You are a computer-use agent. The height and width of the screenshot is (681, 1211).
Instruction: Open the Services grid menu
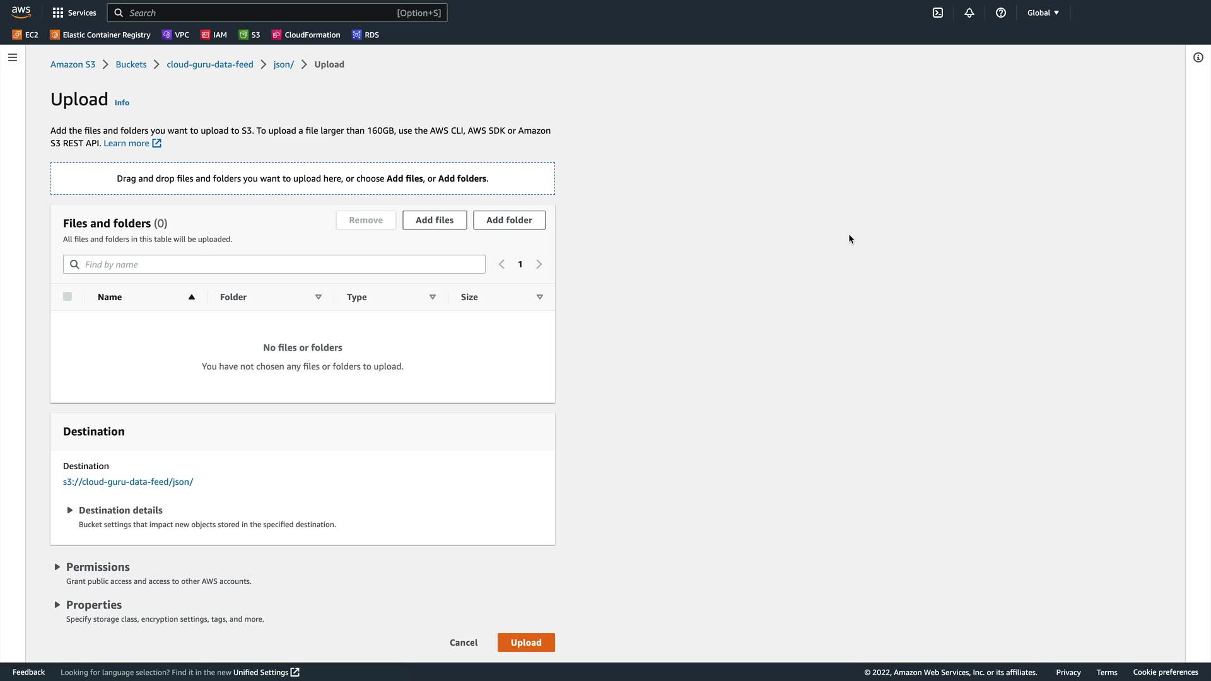point(74,13)
